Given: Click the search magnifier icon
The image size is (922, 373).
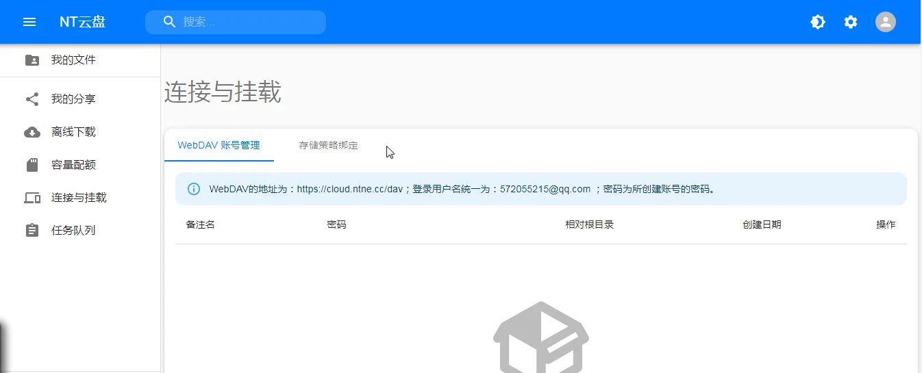Looking at the screenshot, I should tap(170, 22).
